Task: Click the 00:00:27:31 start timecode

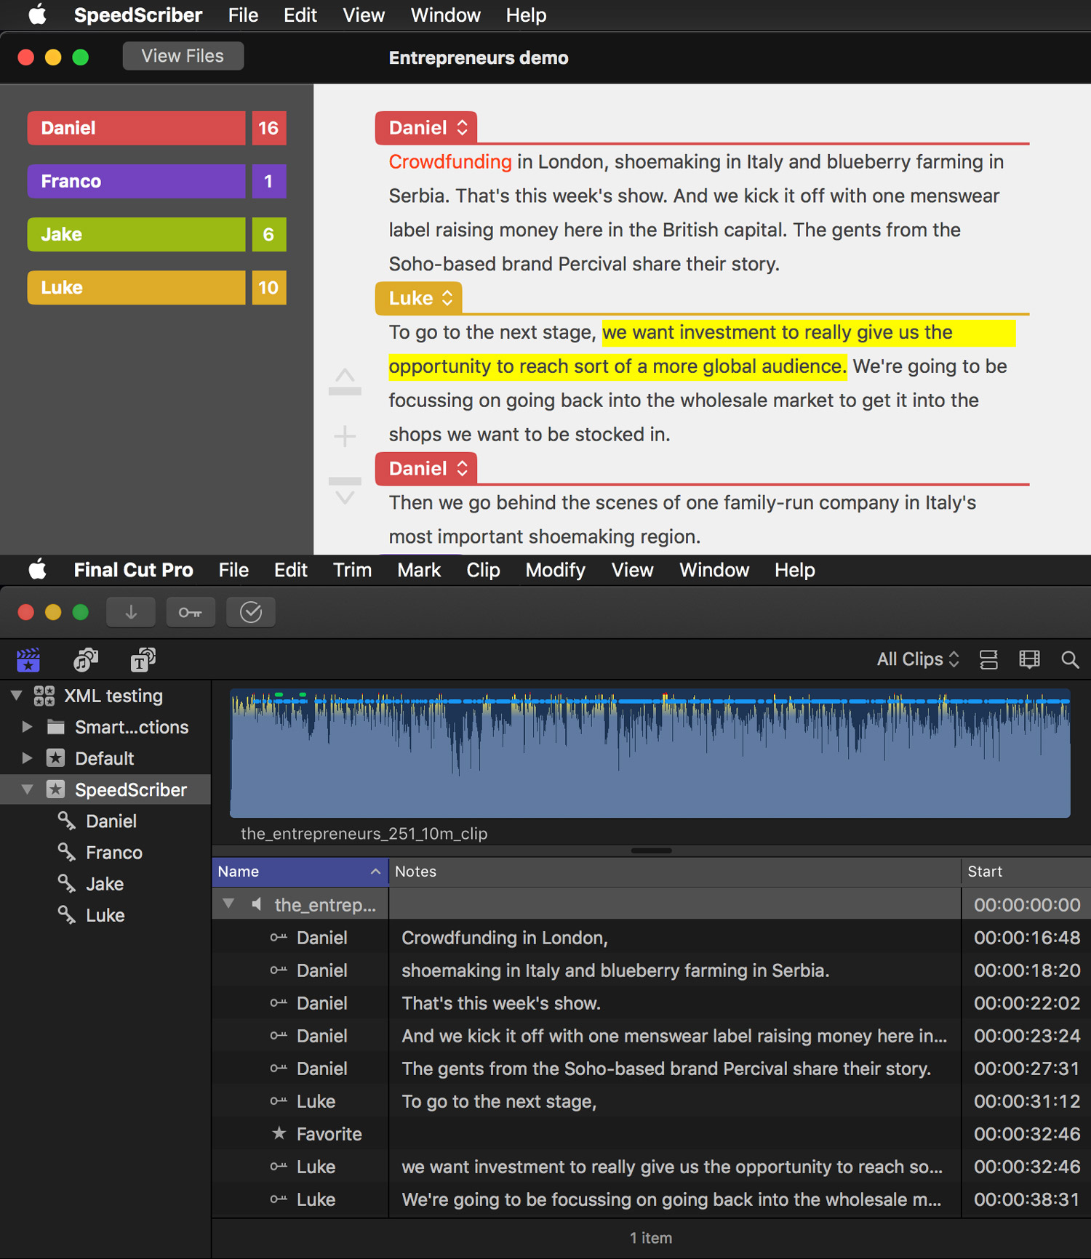Action: (1027, 1069)
